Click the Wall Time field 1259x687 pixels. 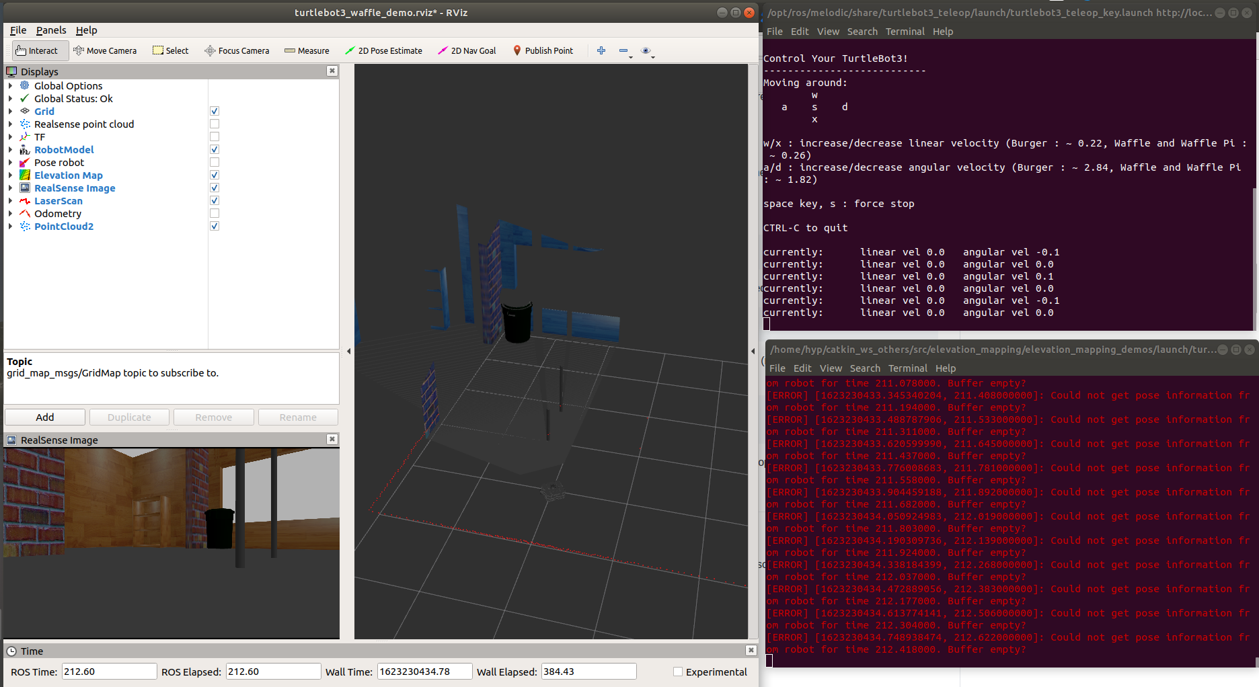coord(424,672)
